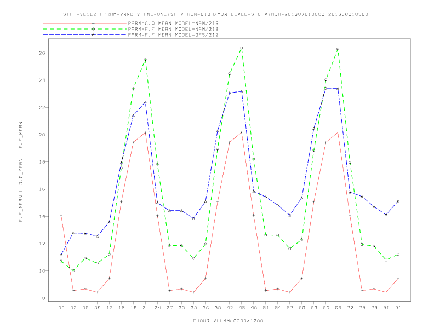Click y-axis tick label 18
The height and width of the screenshot is (335, 434).
coord(42,161)
